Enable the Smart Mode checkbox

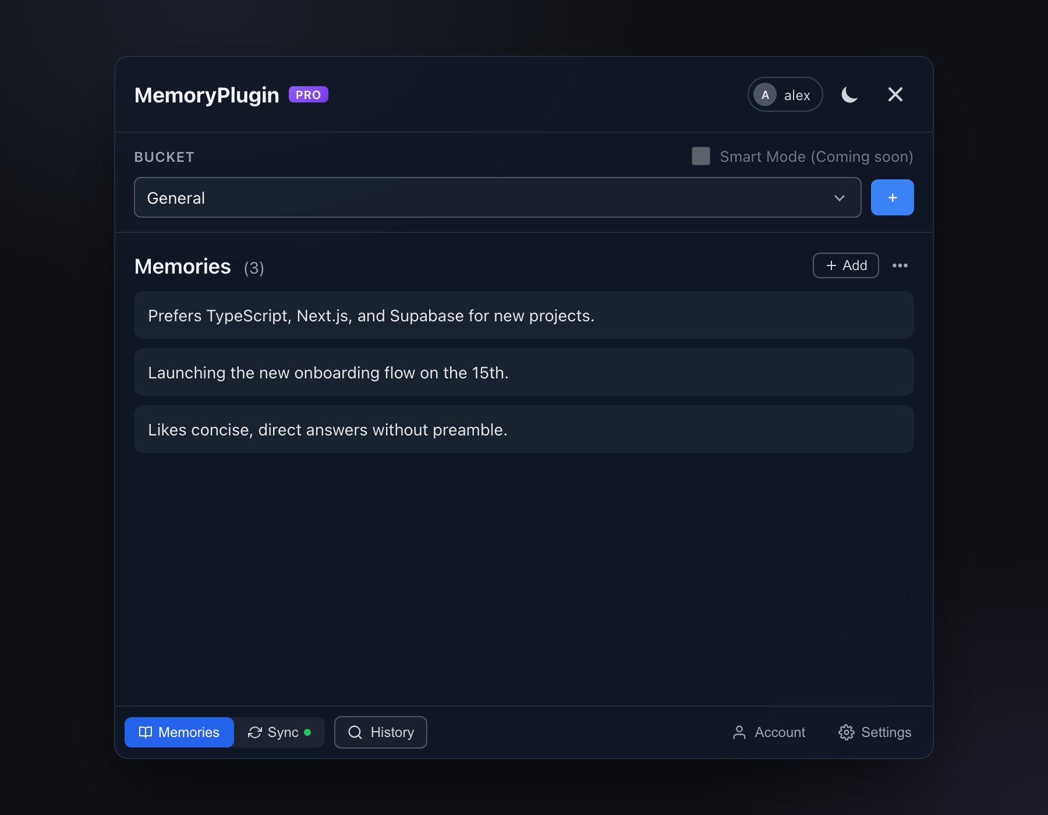(700, 156)
